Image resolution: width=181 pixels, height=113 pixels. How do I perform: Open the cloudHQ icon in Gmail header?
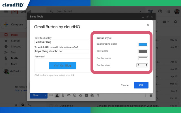point(150,11)
